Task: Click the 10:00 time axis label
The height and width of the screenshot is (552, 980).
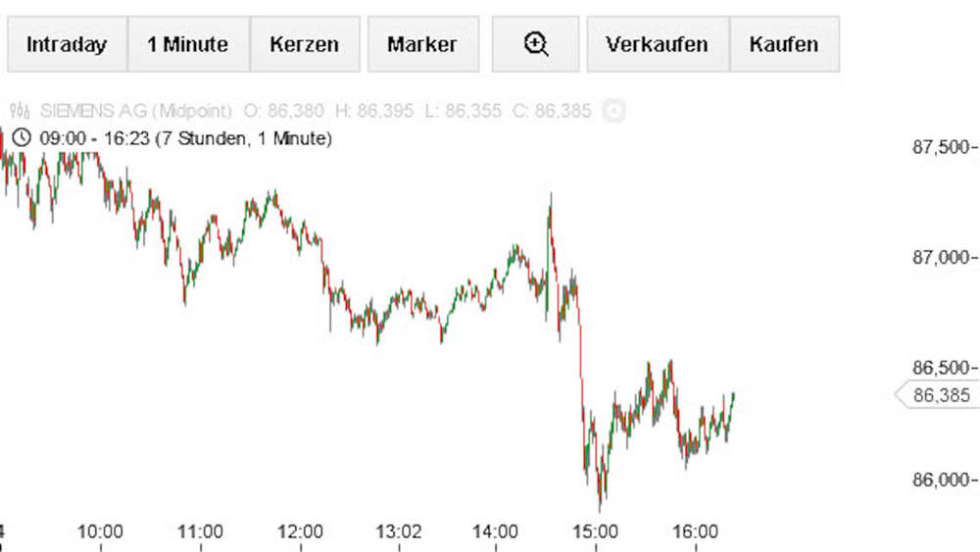Action: (x=100, y=532)
